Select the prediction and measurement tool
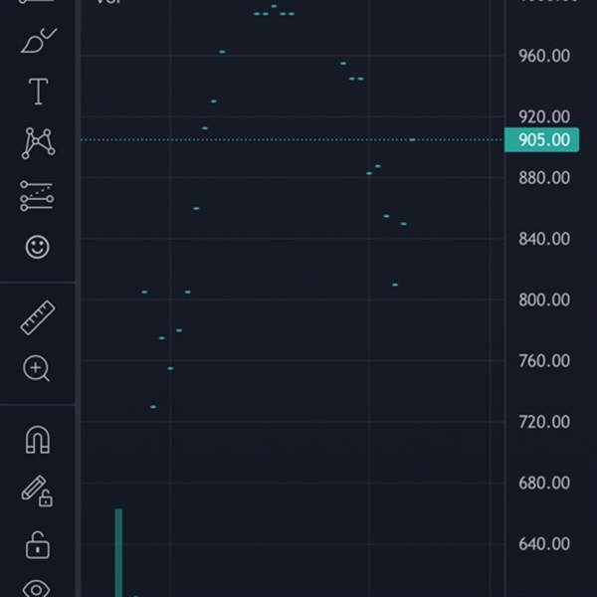Image resolution: width=597 pixels, height=597 pixels. click(x=37, y=196)
